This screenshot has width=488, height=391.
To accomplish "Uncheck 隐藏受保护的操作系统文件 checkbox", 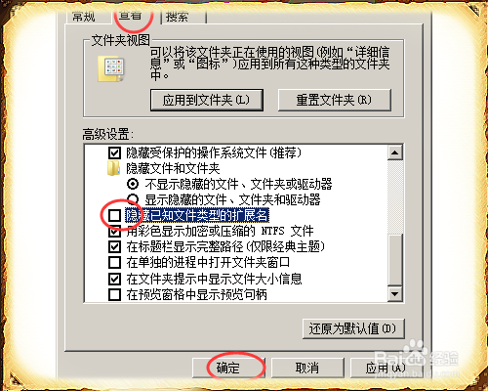I will (114, 152).
